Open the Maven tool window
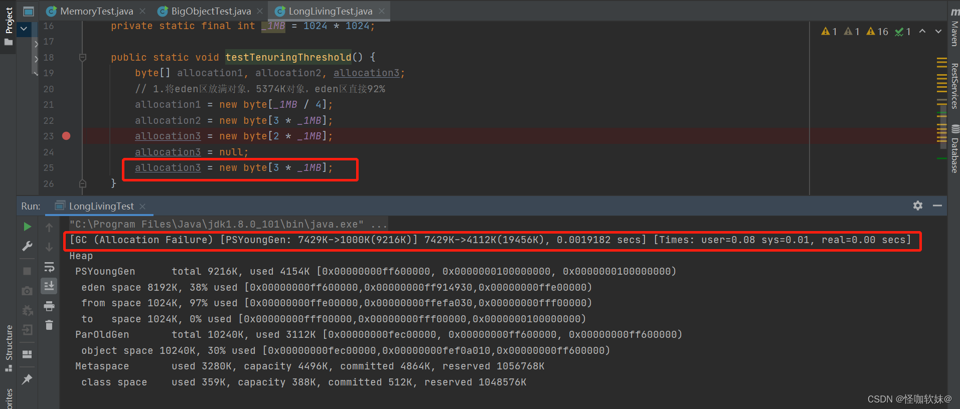Screen dimensions: 960x409 [x=954, y=28]
